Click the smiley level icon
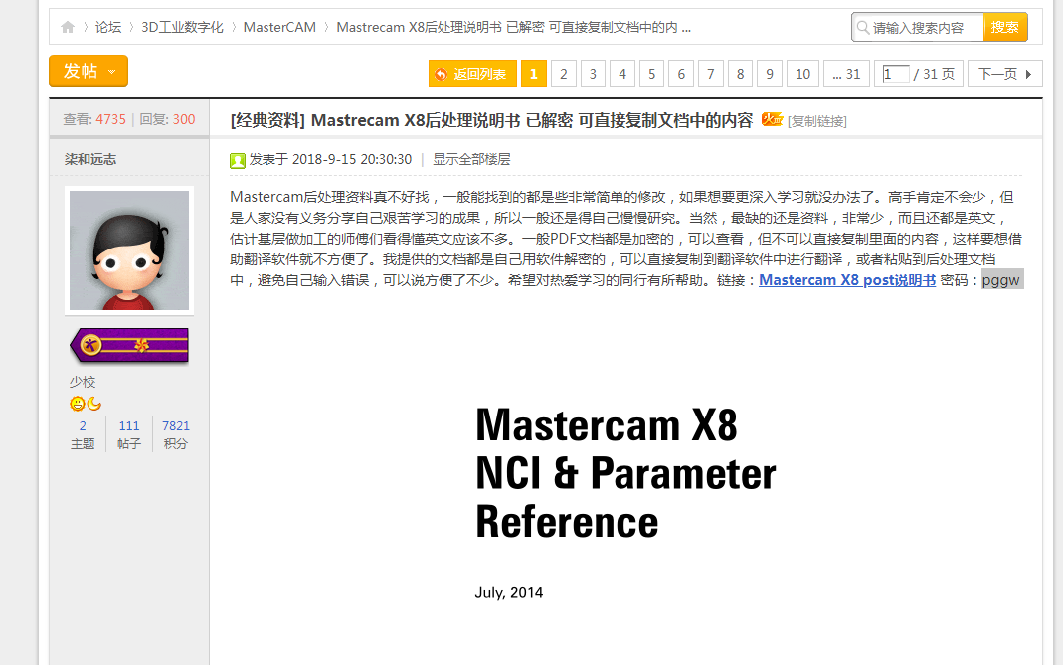The width and height of the screenshot is (1063, 665). (x=78, y=404)
